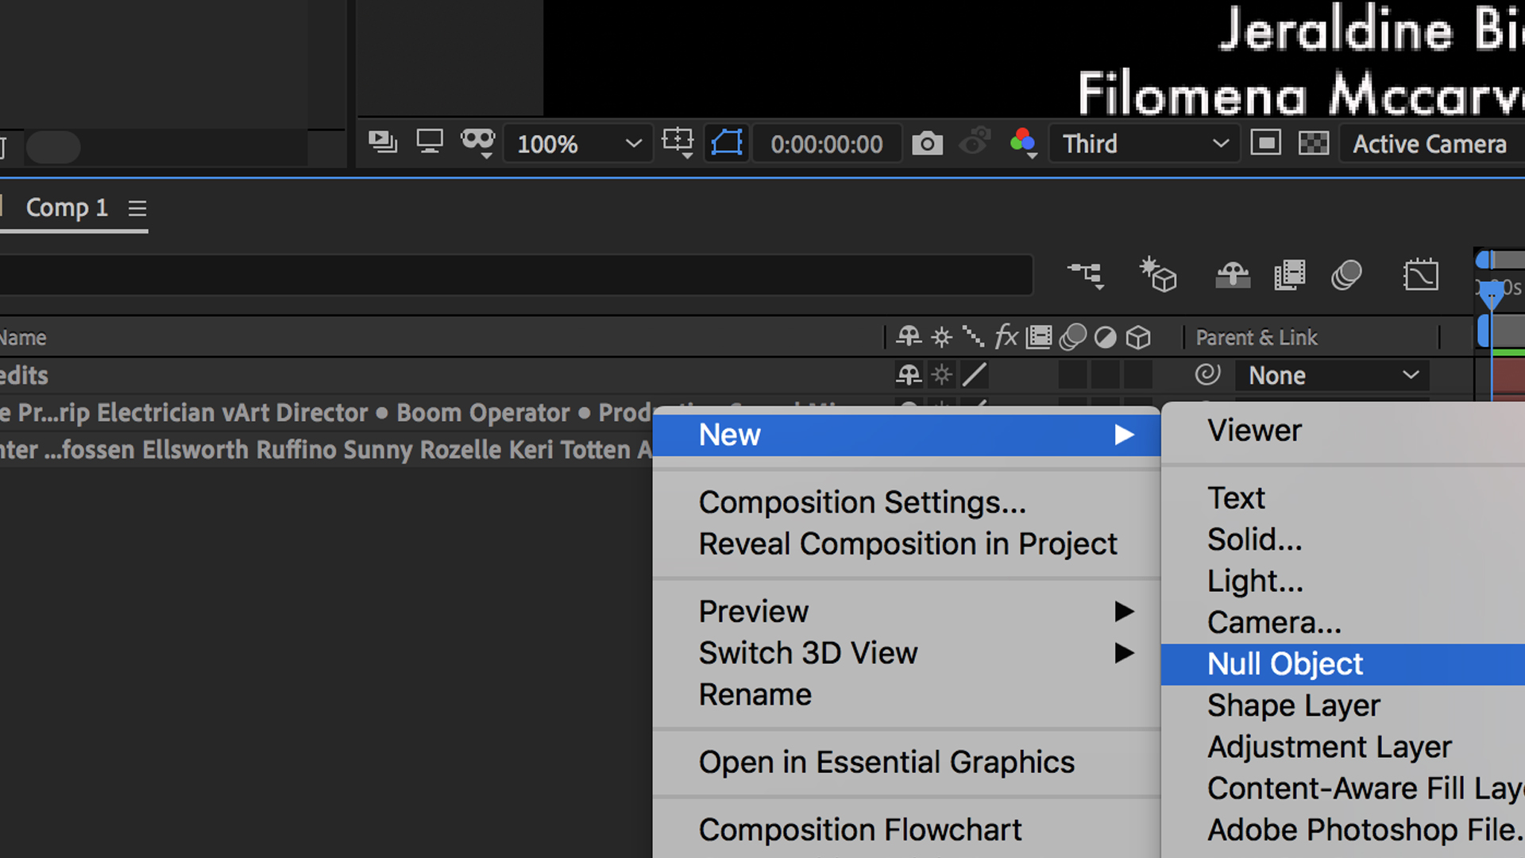1525x858 pixels.
Task: Choose Composition Settings from the context menu
Action: tap(862, 501)
